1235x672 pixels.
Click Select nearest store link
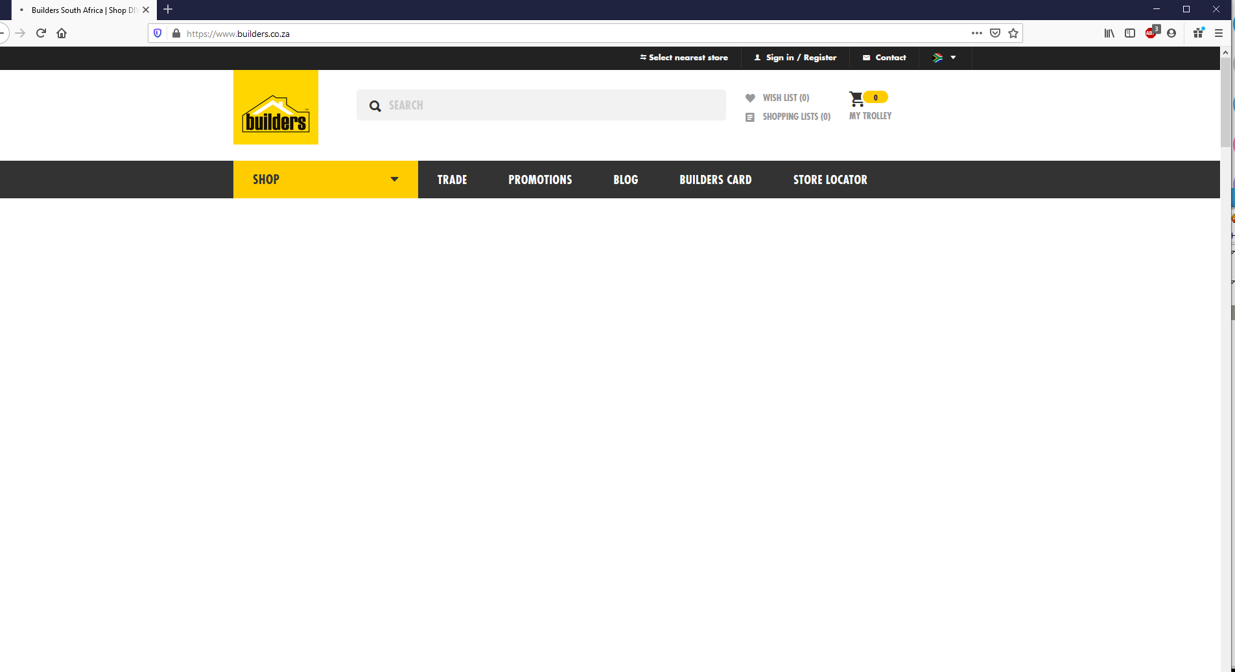click(x=684, y=58)
